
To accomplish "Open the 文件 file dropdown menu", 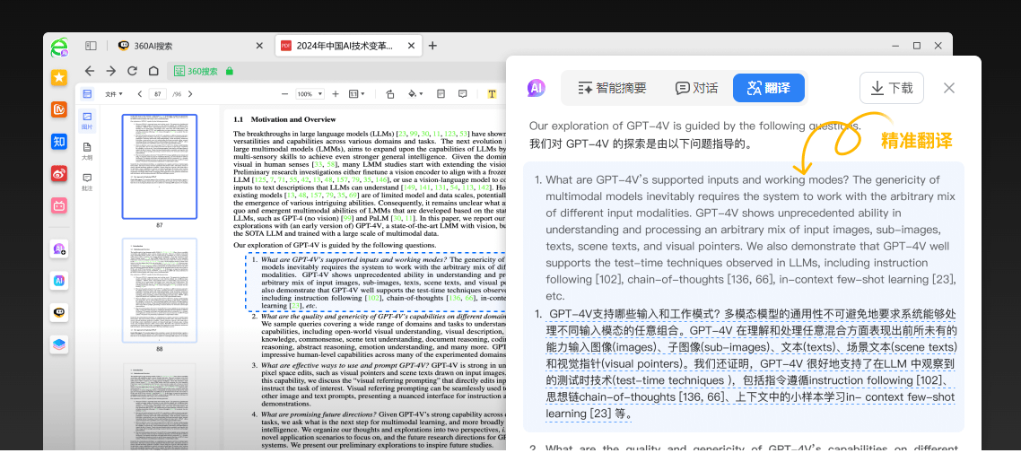I will coord(114,94).
